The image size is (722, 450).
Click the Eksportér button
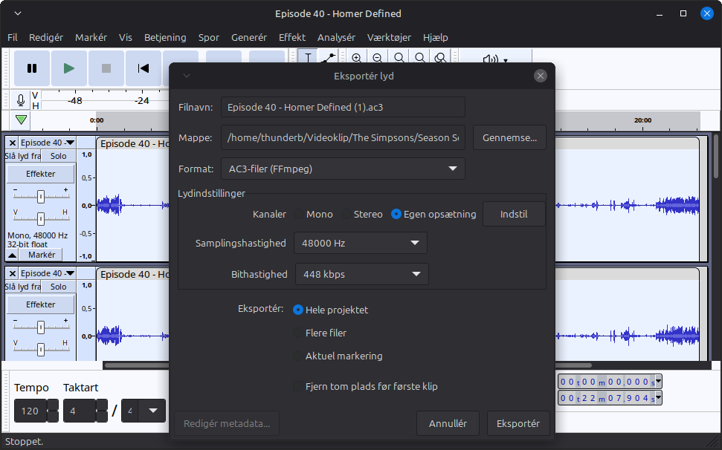point(518,423)
